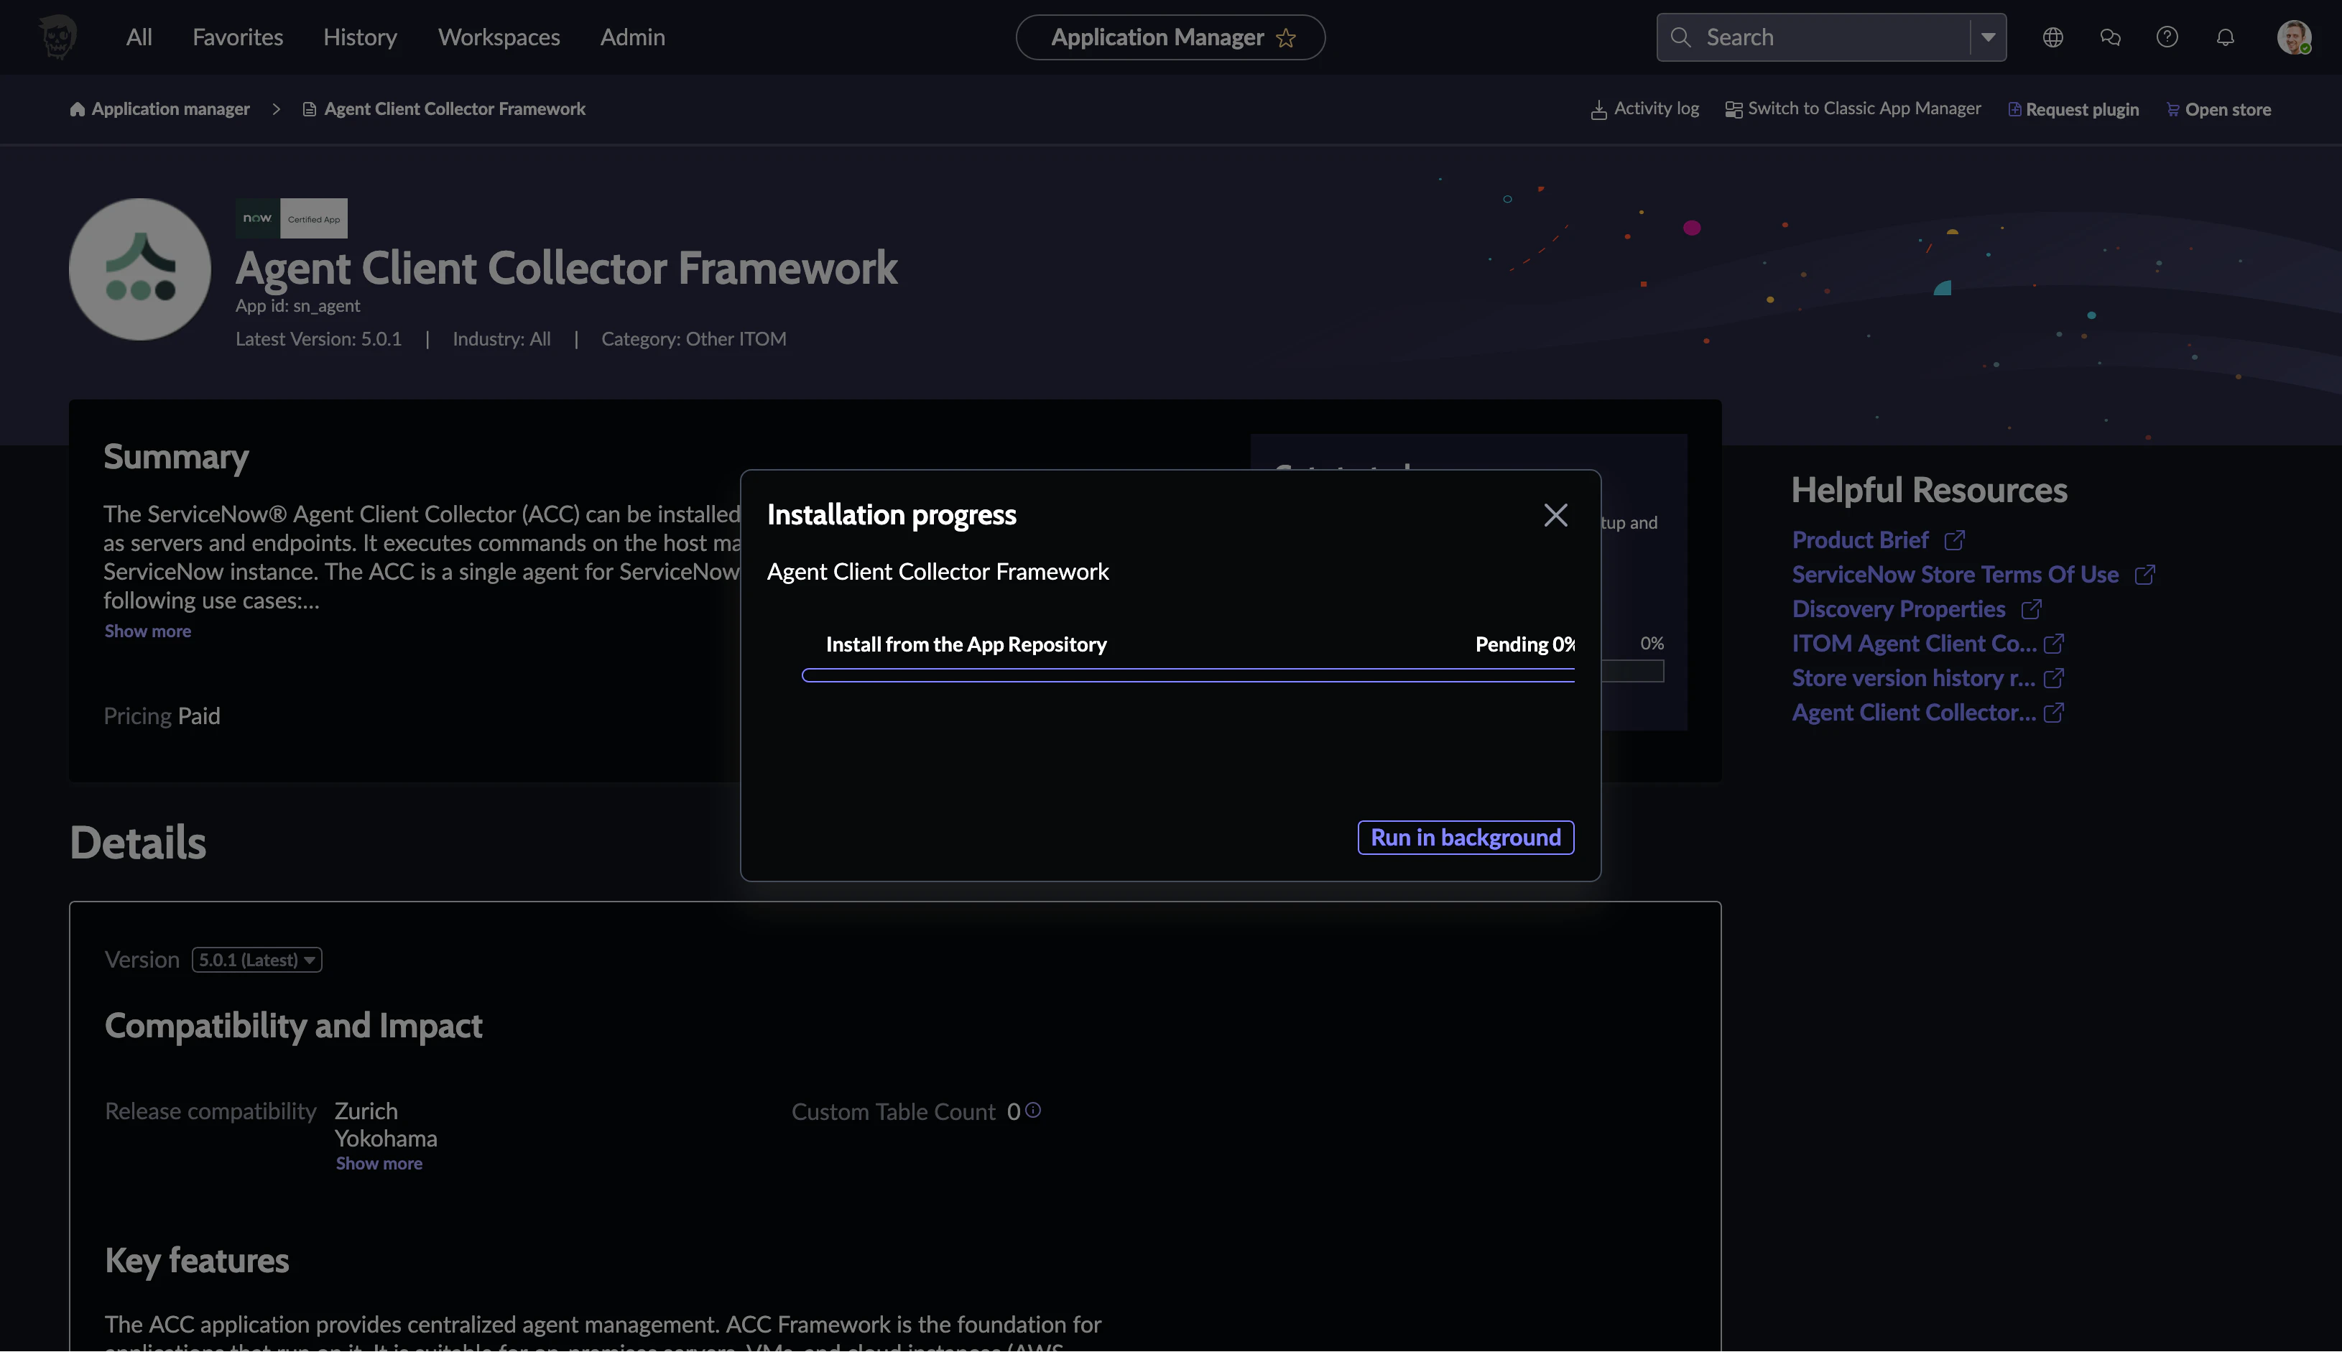Open the user profile avatar
Image resolution: width=2342 pixels, height=1352 pixels.
[x=2294, y=37]
